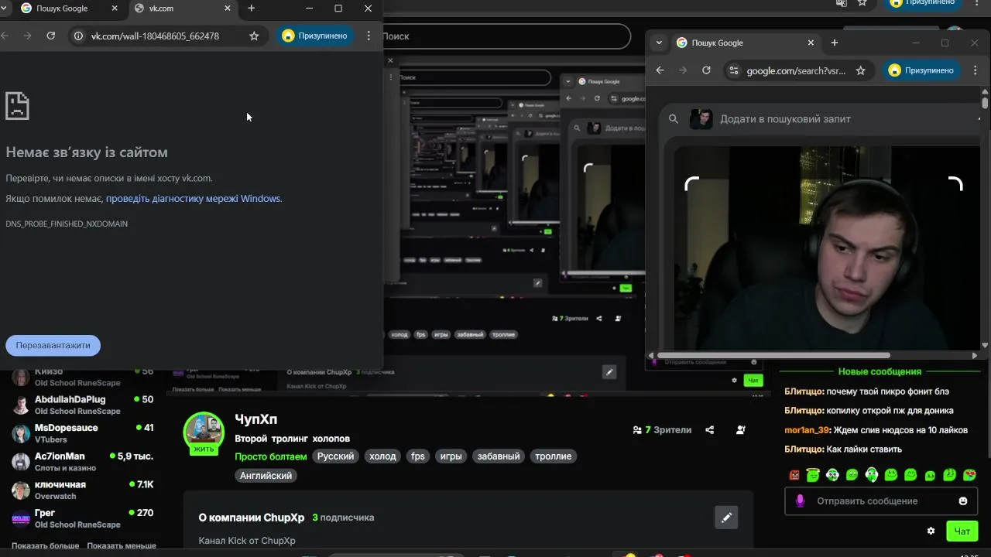991x557 pixels.
Task: Go forward in the vk.com window
Action: point(27,36)
